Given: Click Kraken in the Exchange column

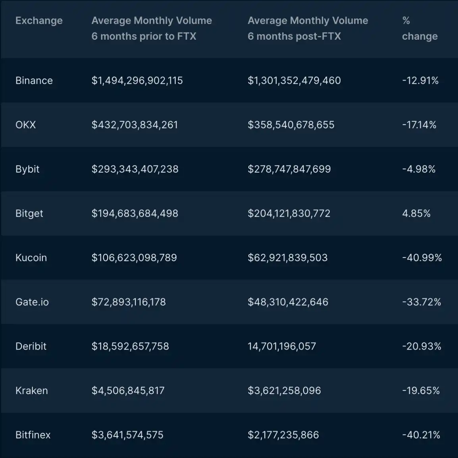Looking at the screenshot, I should [x=31, y=391].
